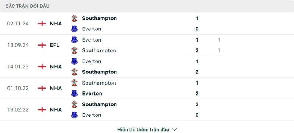Click Southampton crest in 19.02.22 match

(x=75, y=104)
